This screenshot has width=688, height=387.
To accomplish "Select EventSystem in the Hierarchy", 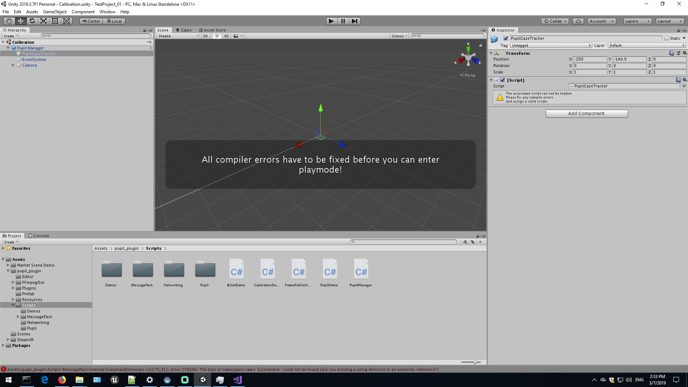I will pyautogui.click(x=34, y=59).
